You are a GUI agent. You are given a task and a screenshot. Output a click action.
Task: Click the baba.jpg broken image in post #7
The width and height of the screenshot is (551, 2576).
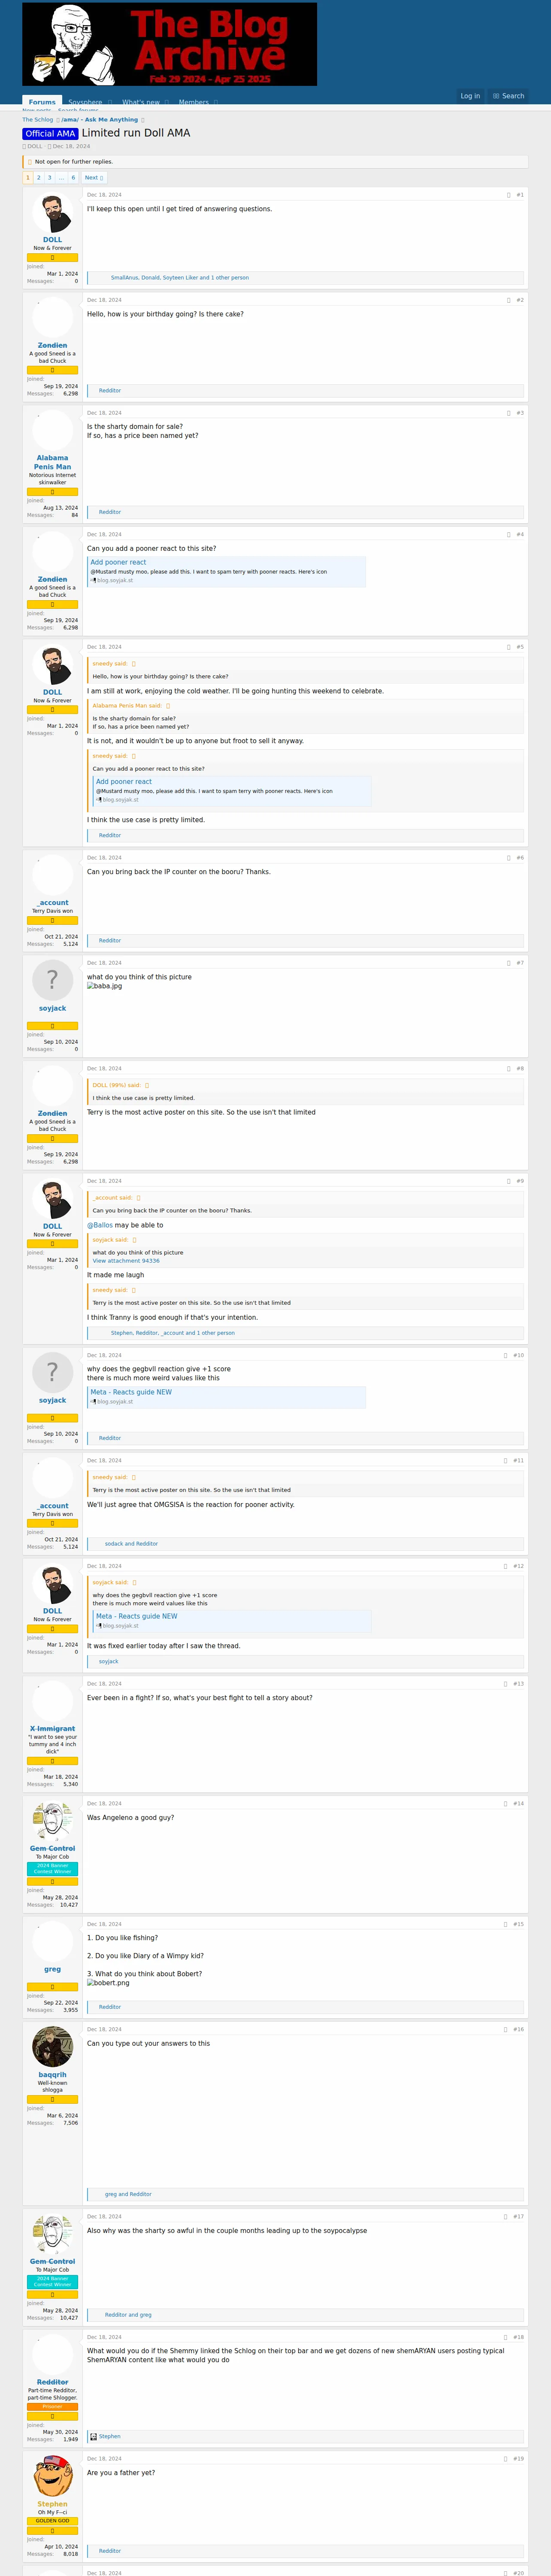pos(105,986)
